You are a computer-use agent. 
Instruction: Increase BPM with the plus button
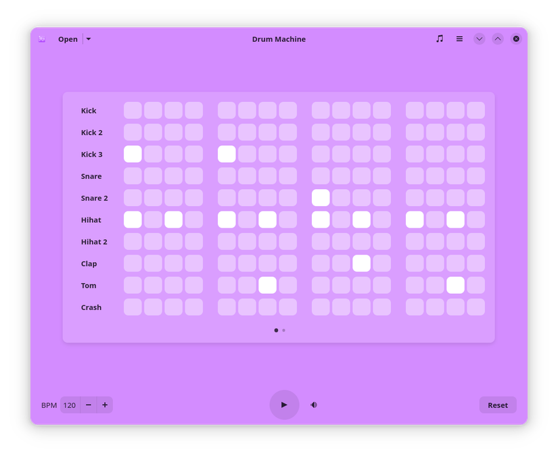(x=105, y=405)
